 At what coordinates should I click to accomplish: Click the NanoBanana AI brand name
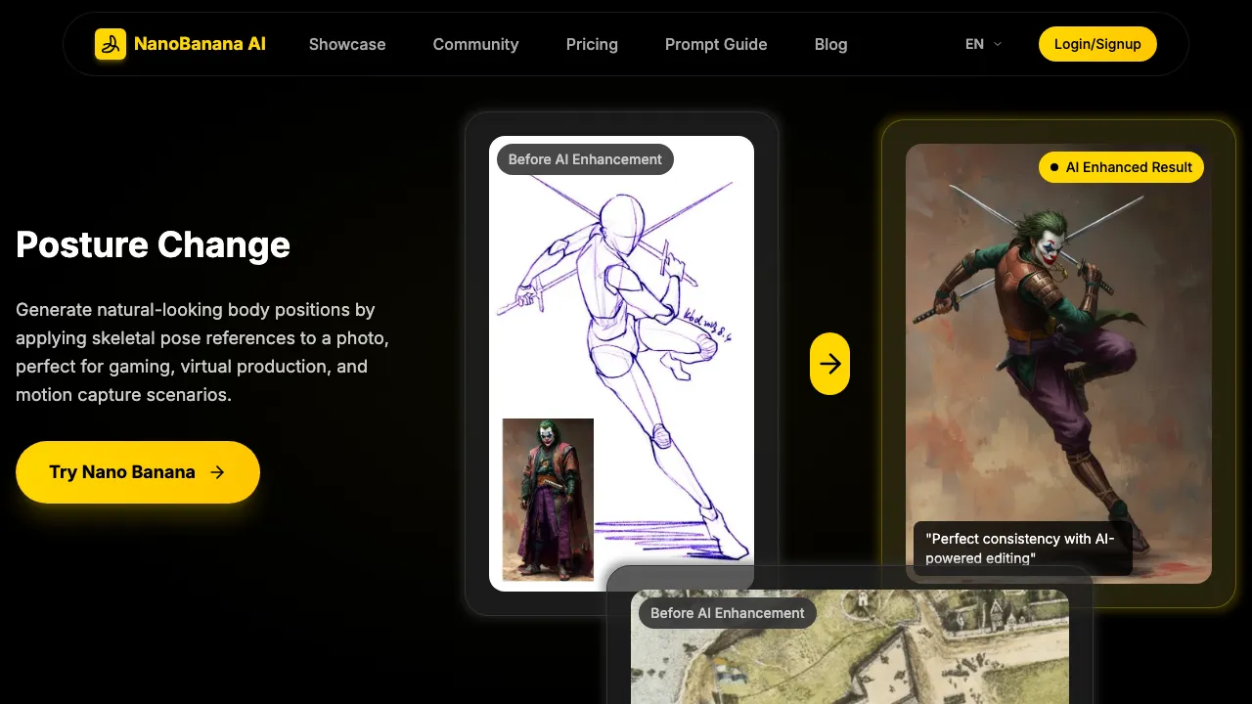coord(200,44)
